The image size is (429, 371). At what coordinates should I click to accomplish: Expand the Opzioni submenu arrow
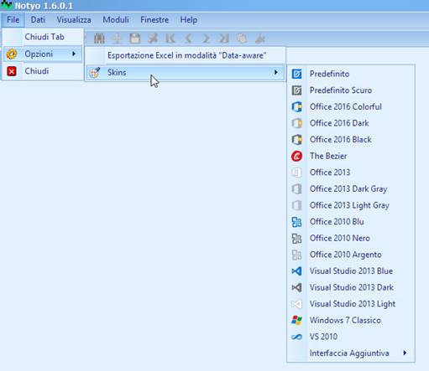coord(74,54)
